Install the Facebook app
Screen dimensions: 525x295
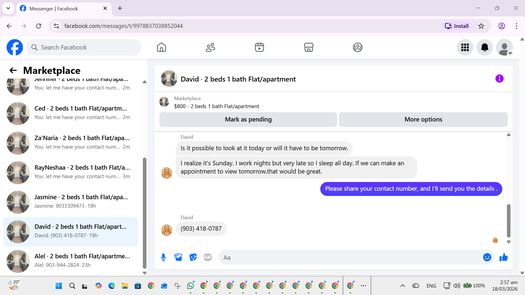(457, 26)
